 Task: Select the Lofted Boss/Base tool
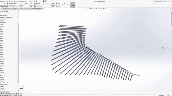point(12,5)
